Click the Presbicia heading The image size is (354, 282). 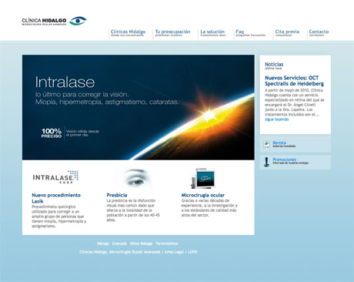[x=117, y=195]
